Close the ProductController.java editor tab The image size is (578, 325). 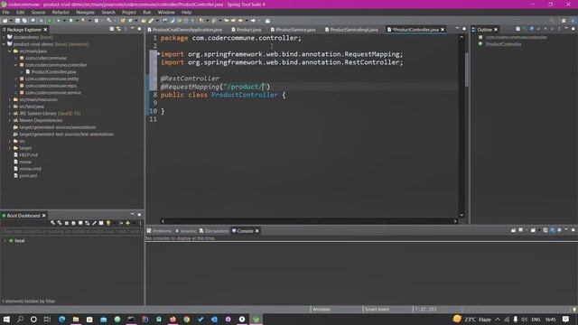[x=443, y=30]
